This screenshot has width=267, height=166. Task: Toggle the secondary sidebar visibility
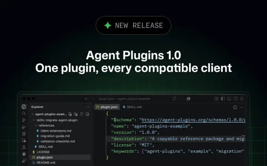[x=235, y=98]
